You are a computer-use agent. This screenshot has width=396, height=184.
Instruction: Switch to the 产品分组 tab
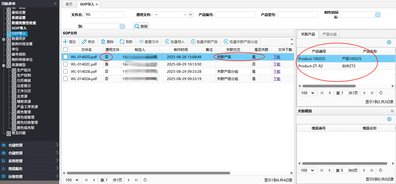point(329,34)
